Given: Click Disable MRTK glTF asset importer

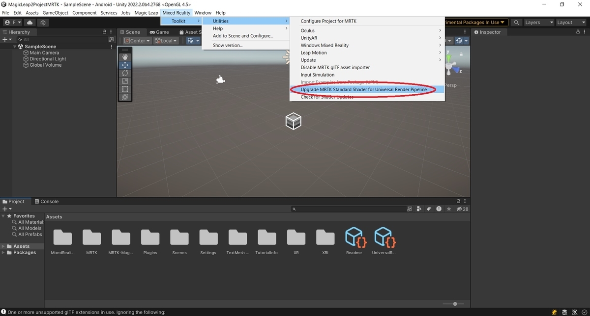Looking at the screenshot, I should (x=367, y=67).
